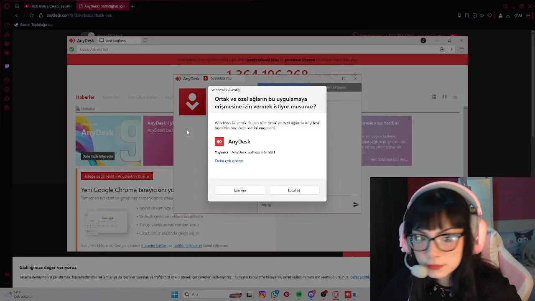535x301 pixels.
Task: Open Pinterest from the taskbar
Action: [287, 294]
